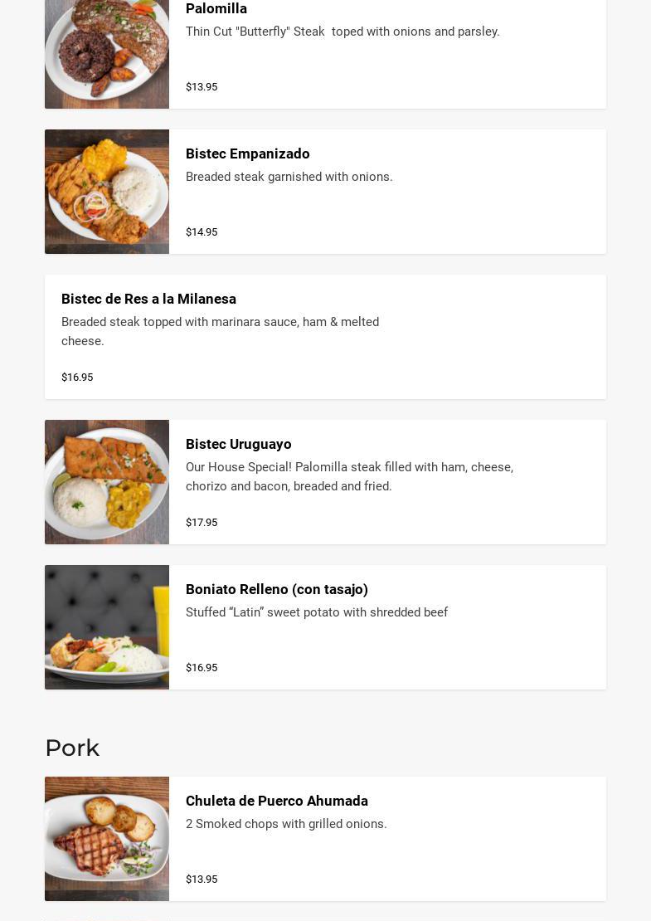Select the Chuleta de Puerco Ahumada photo
Screen dimensions: 651x921
coord(107,838)
